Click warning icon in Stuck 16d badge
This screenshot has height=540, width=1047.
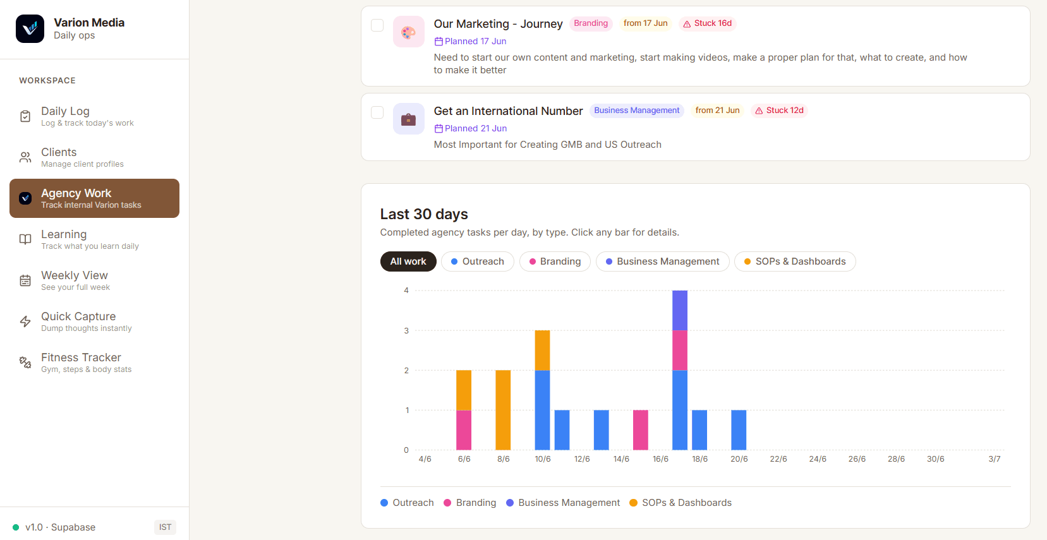[x=687, y=24]
